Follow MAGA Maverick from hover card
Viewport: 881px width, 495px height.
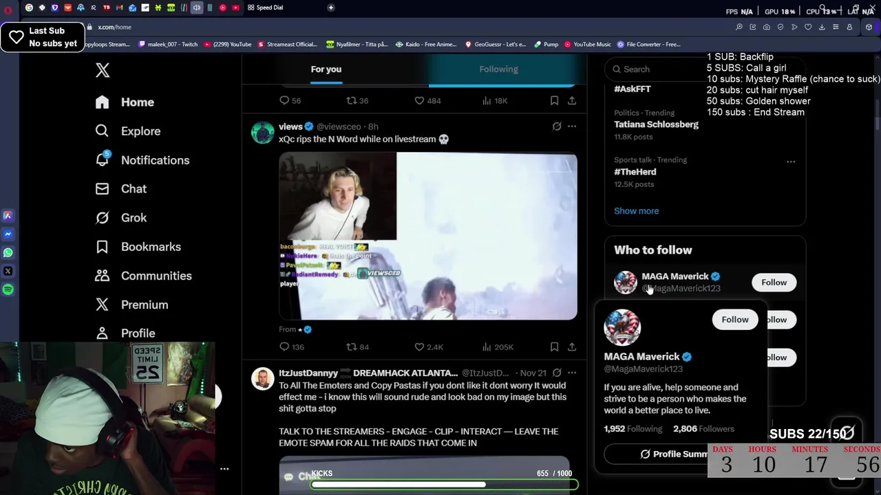[x=735, y=320]
